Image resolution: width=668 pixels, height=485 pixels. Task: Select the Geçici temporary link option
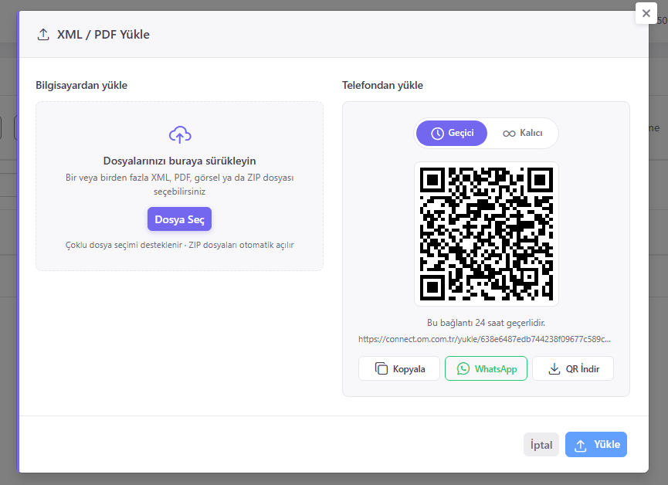[452, 133]
